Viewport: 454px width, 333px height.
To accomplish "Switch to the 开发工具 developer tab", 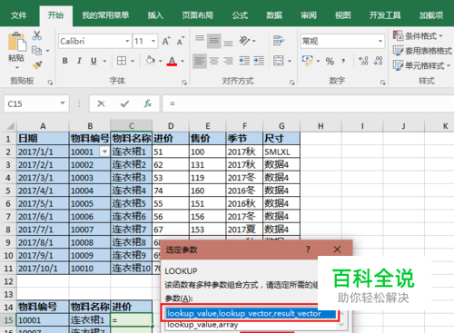I will pos(385,15).
